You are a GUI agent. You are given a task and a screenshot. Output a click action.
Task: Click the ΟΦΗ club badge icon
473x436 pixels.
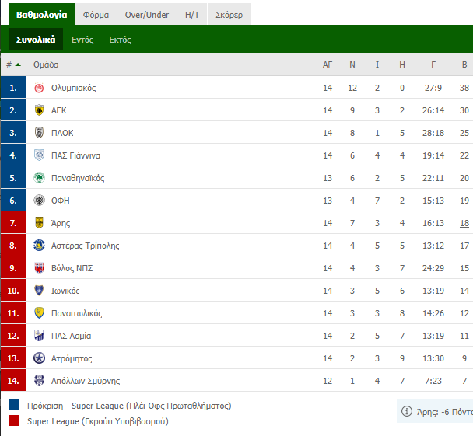pos(39,201)
